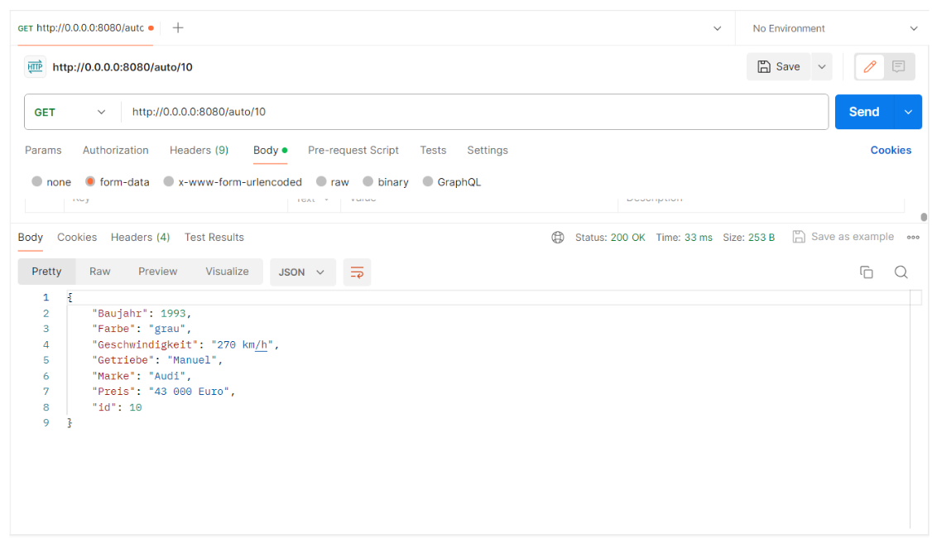The width and height of the screenshot is (932, 539).
Task: Click the "Farbe": "grau" line
Action: tap(142, 329)
